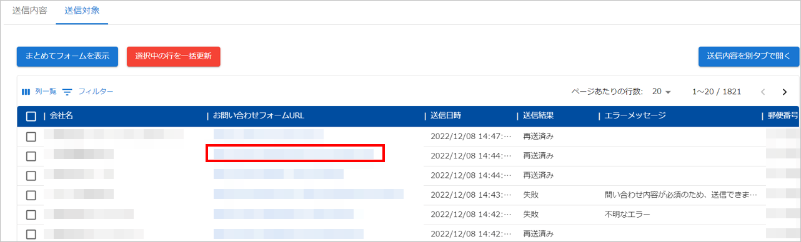Click the 1～20 / 1821 pagination text
The image size is (801, 242).
717,92
